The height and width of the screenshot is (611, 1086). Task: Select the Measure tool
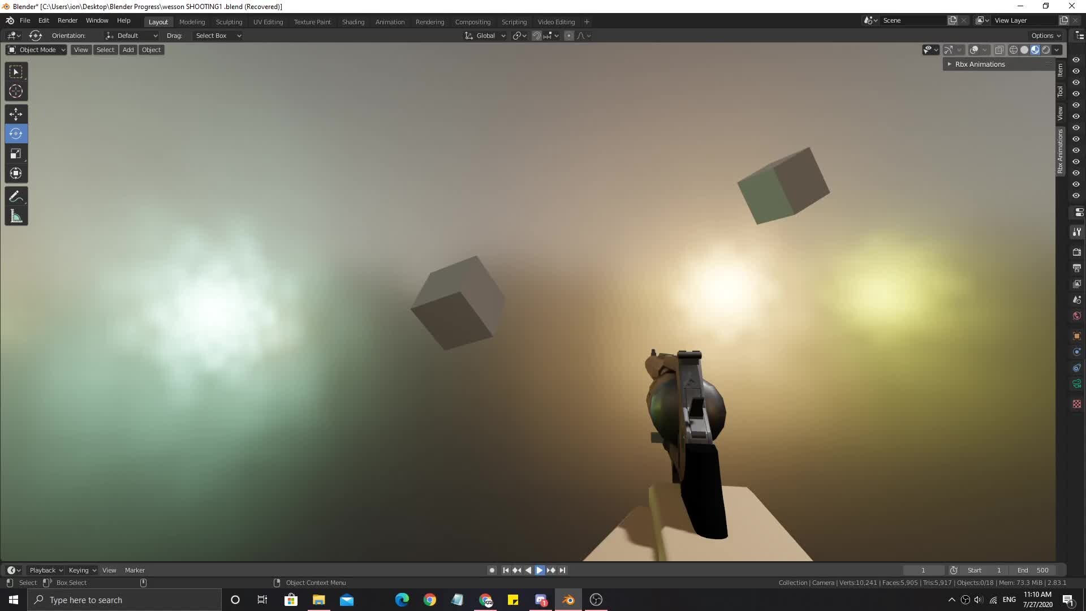[16, 216]
